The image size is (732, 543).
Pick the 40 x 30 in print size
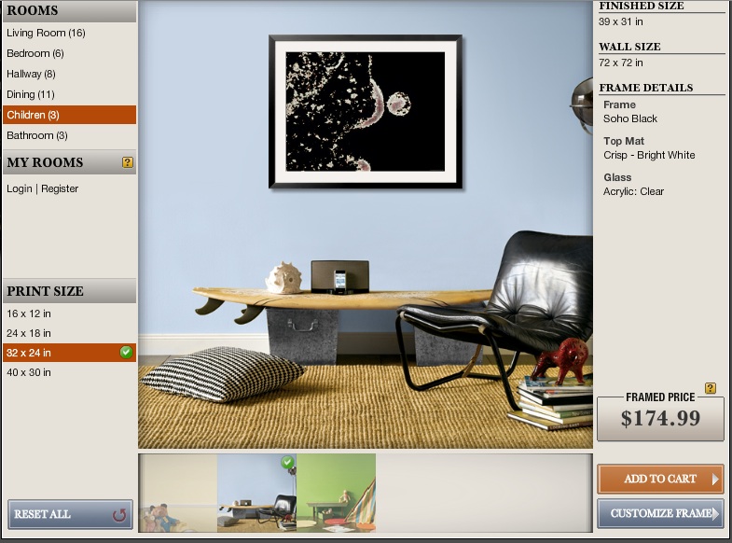29,372
